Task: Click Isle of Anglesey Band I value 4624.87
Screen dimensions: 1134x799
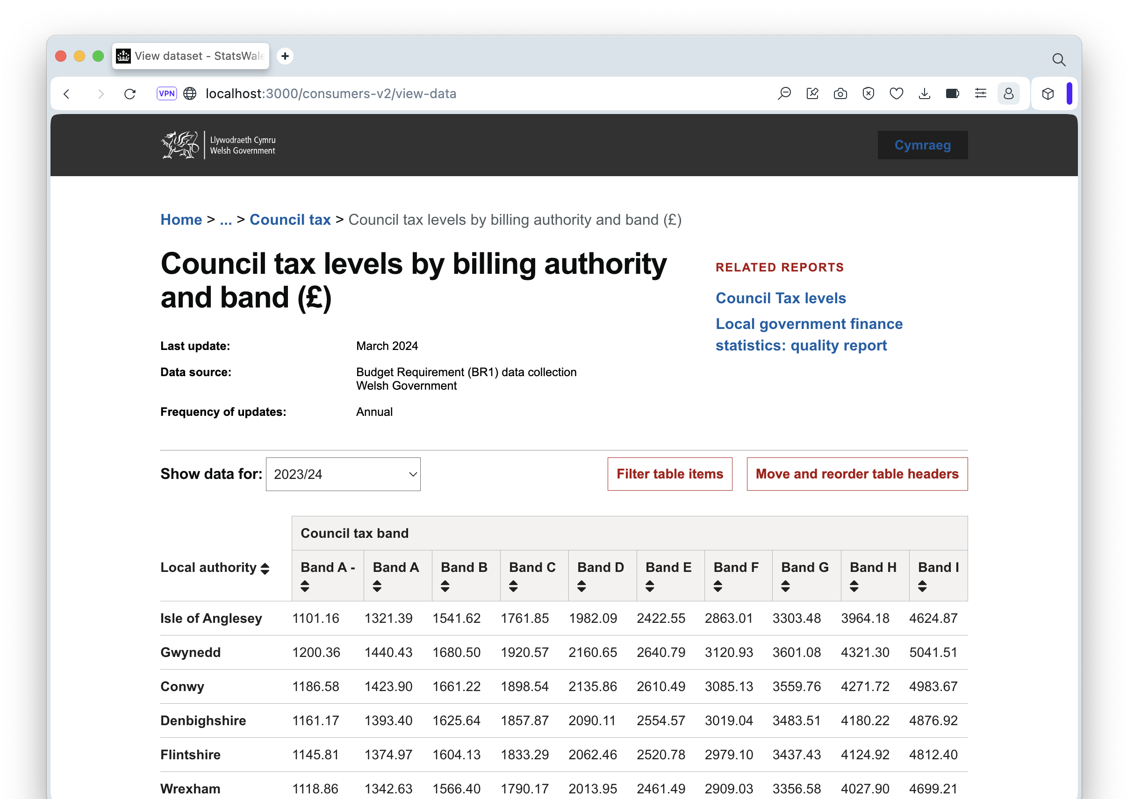Action: [x=933, y=618]
